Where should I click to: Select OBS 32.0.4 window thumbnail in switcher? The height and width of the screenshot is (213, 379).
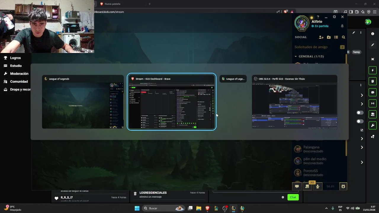pyautogui.click(x=294, y=102)
